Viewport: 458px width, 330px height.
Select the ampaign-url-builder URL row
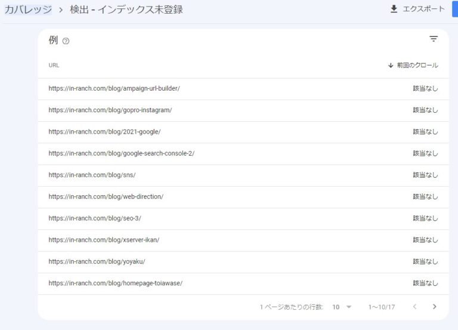pos(114,89)
